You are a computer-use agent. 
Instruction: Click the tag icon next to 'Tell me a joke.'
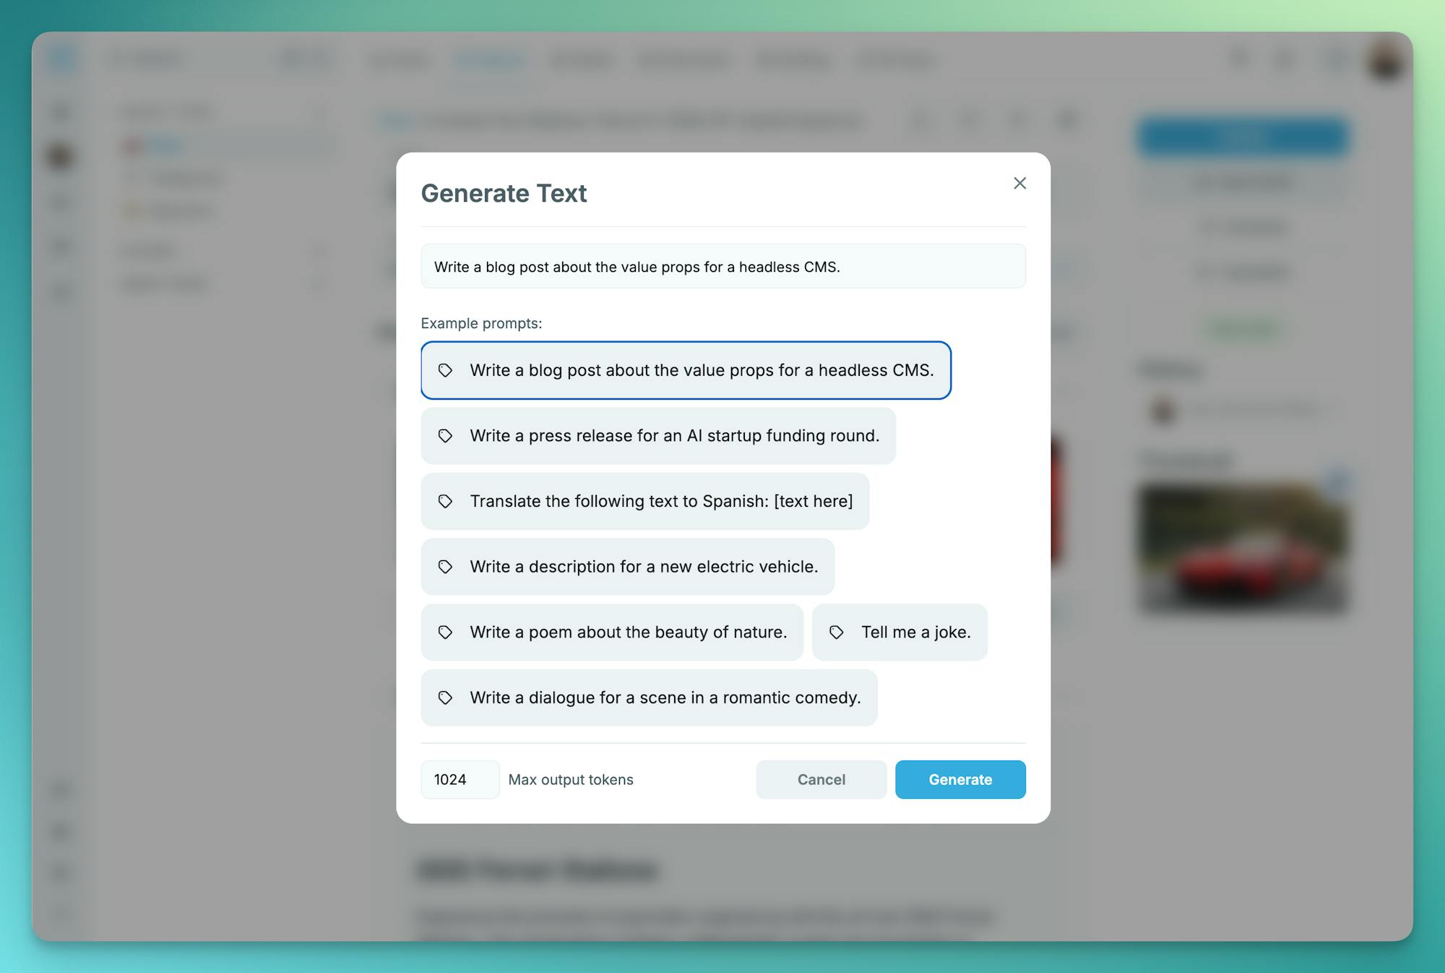pos(837,633)
